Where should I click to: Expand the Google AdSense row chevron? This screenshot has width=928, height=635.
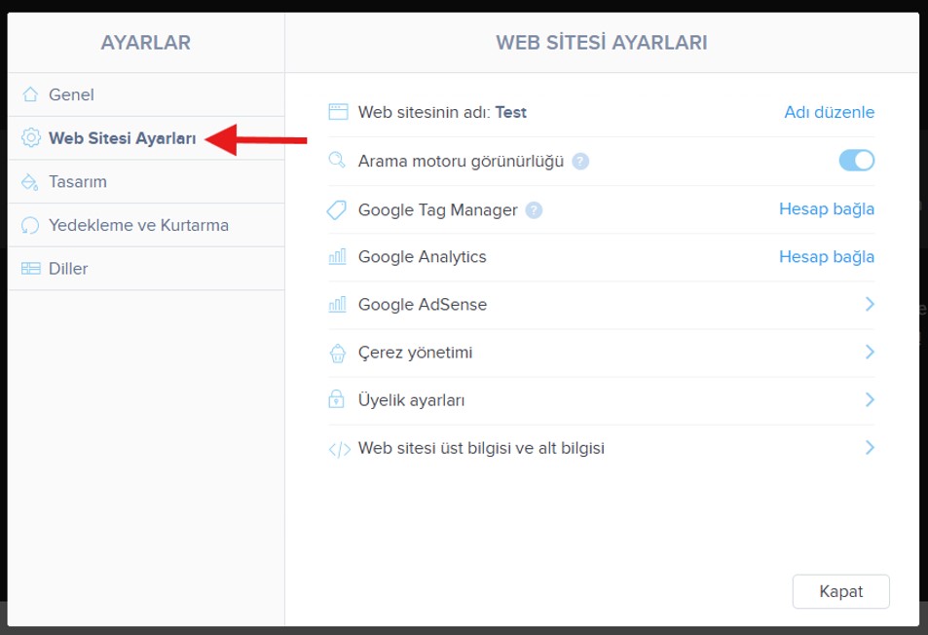pos(869,305)
